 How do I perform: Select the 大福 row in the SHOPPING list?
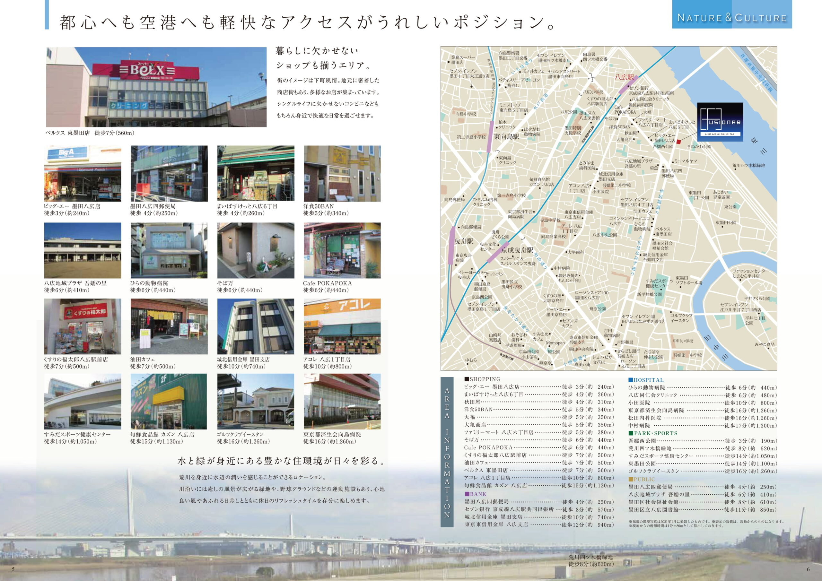(539, 417)
